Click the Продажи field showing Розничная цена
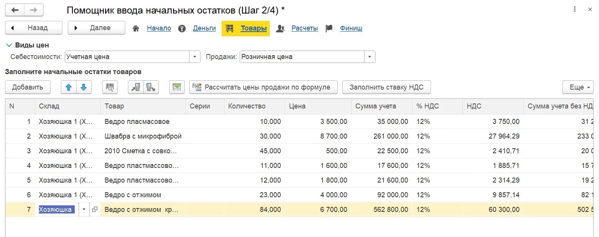This screenshot has height=237, width=599. coord(303,57)
